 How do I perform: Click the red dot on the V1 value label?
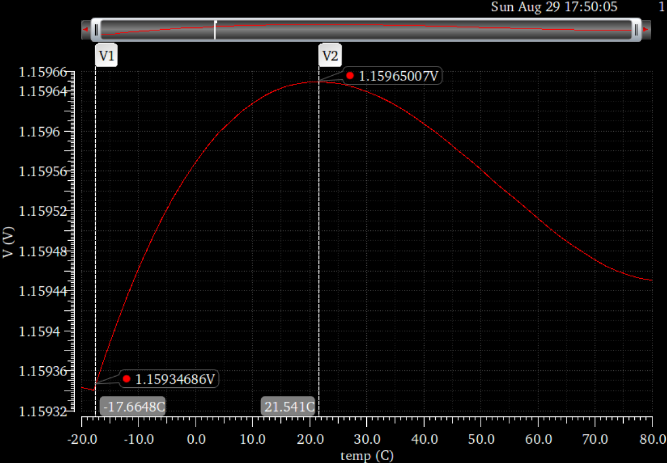[x=126, y=378]
